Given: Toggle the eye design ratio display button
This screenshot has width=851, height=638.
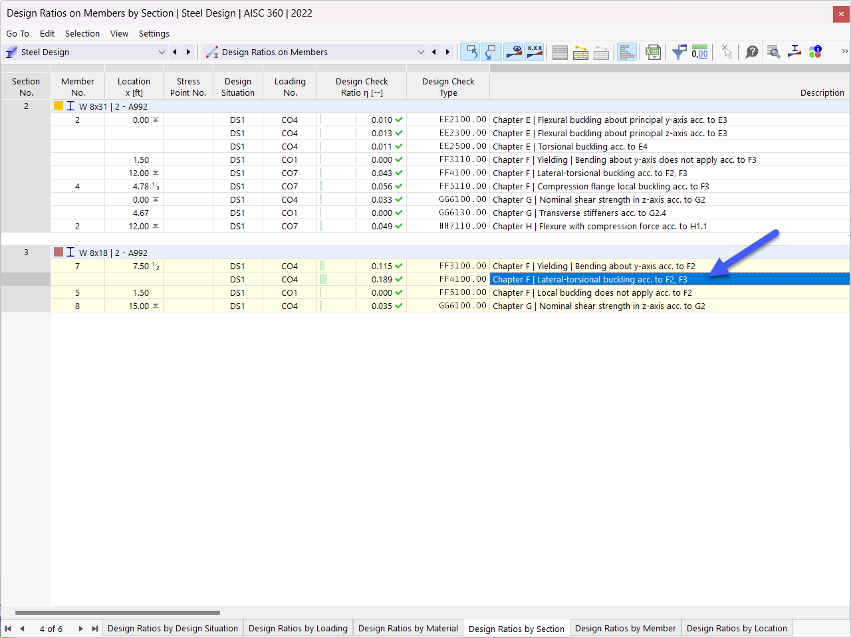Looking at the screenshot, I should [x=513, y=52].
